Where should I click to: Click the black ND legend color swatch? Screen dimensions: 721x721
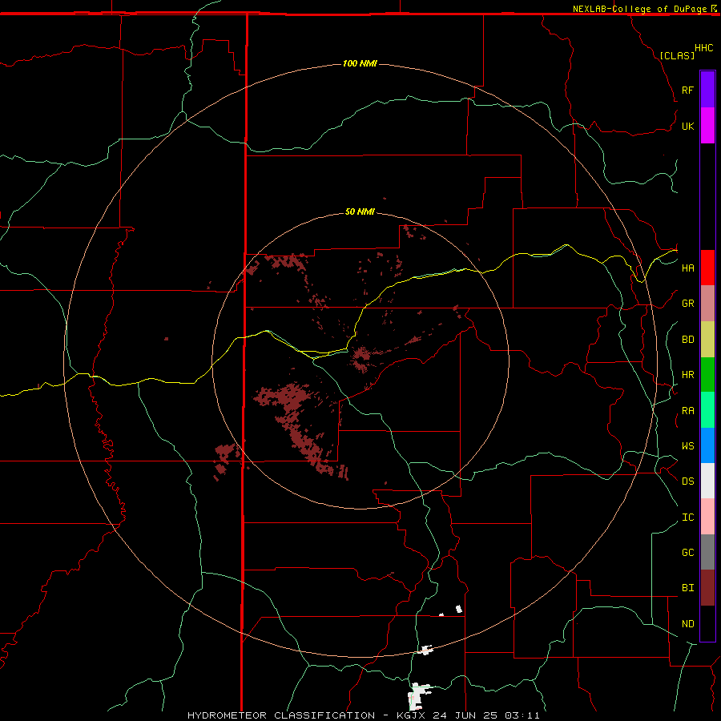(707, 623)
